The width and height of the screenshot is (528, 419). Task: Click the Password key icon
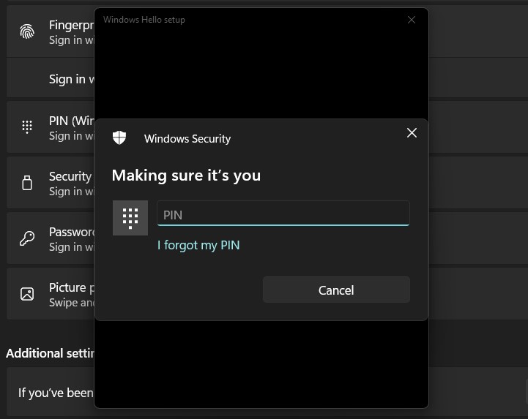(27, 238)
